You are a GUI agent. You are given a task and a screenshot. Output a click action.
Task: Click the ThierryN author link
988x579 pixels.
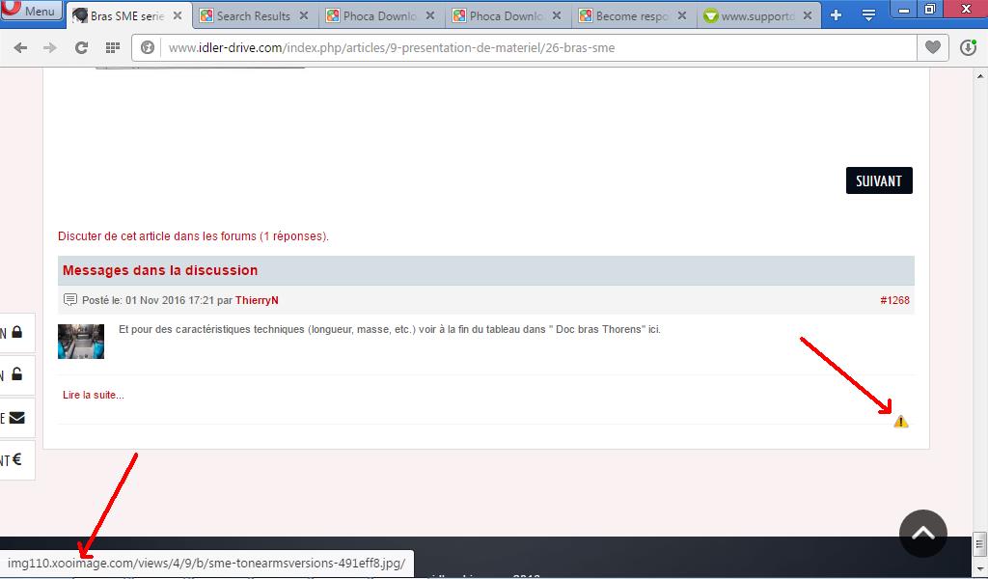pos(257,300)
